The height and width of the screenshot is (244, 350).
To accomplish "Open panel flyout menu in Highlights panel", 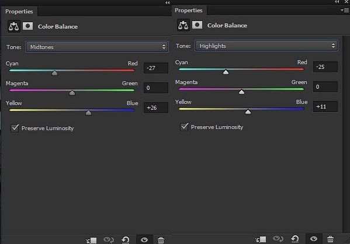I will [345, 11].
